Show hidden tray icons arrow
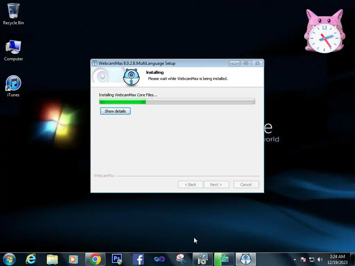The height and width of the screenshot is (266, 355). 295,259
